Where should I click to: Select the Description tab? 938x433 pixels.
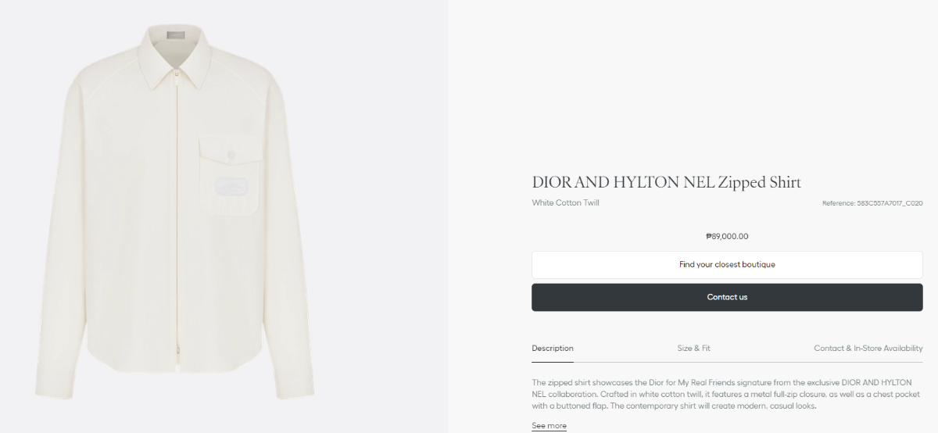point(553,348)
